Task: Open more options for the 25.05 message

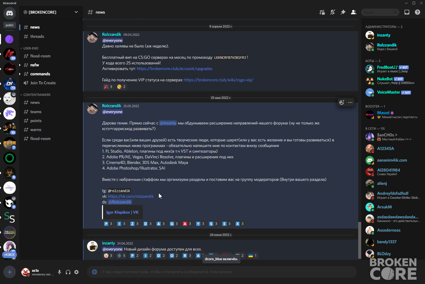Action: click(x=350, y=103)
